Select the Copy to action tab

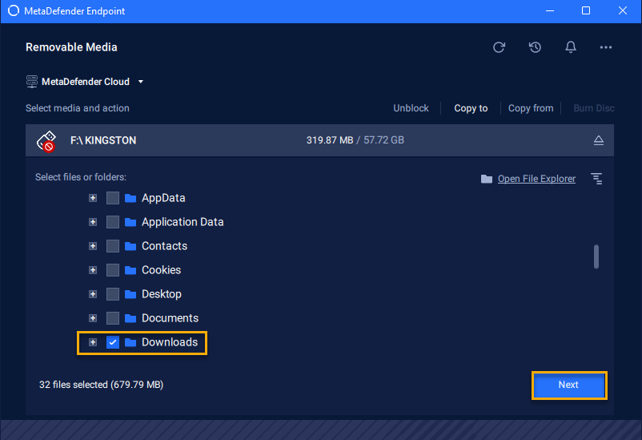point(471,108)
